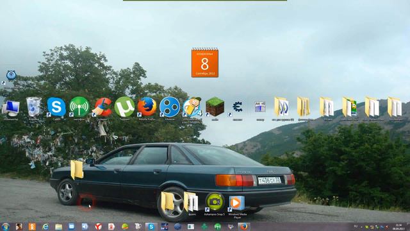
Task: Switch to the Firefox taskbar window
Action: pyautogui.click(x=243, y=227)
